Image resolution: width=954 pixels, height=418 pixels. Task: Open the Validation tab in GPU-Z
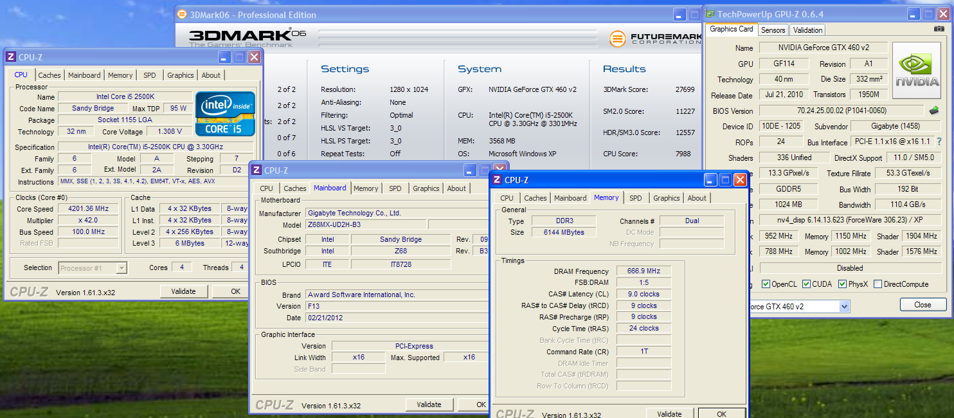point(807,30)
